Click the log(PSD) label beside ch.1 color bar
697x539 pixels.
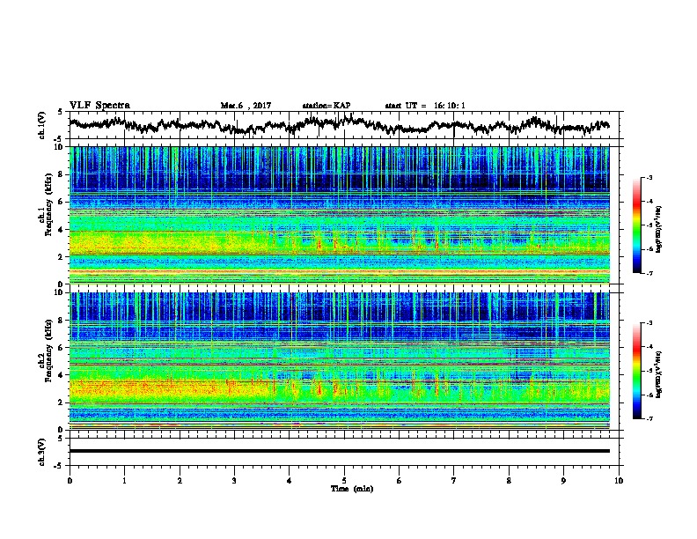click(659, 229)
